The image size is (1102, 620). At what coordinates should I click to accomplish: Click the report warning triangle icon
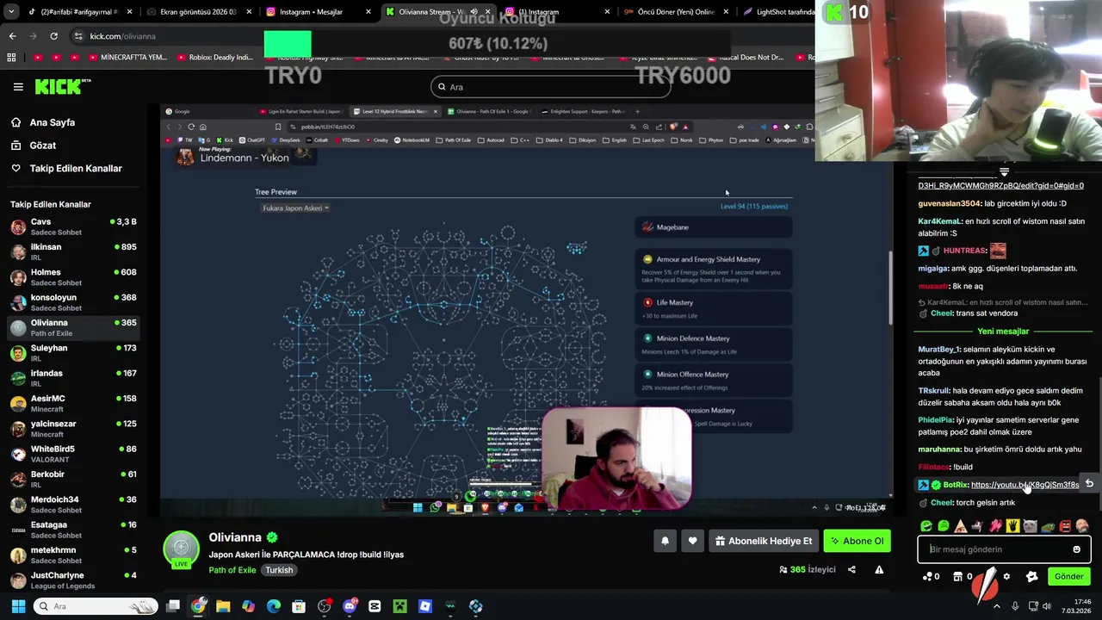pos(879,569)
